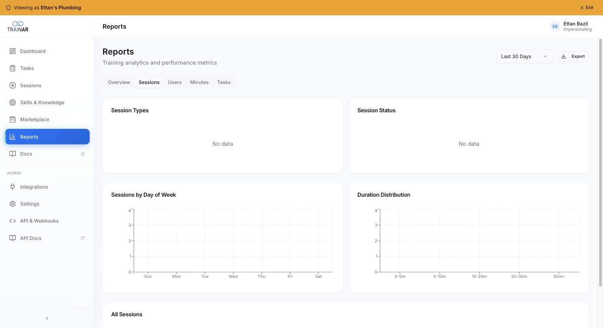
Task: Click the 0-5m axis label
Action: tap(400, 277)
